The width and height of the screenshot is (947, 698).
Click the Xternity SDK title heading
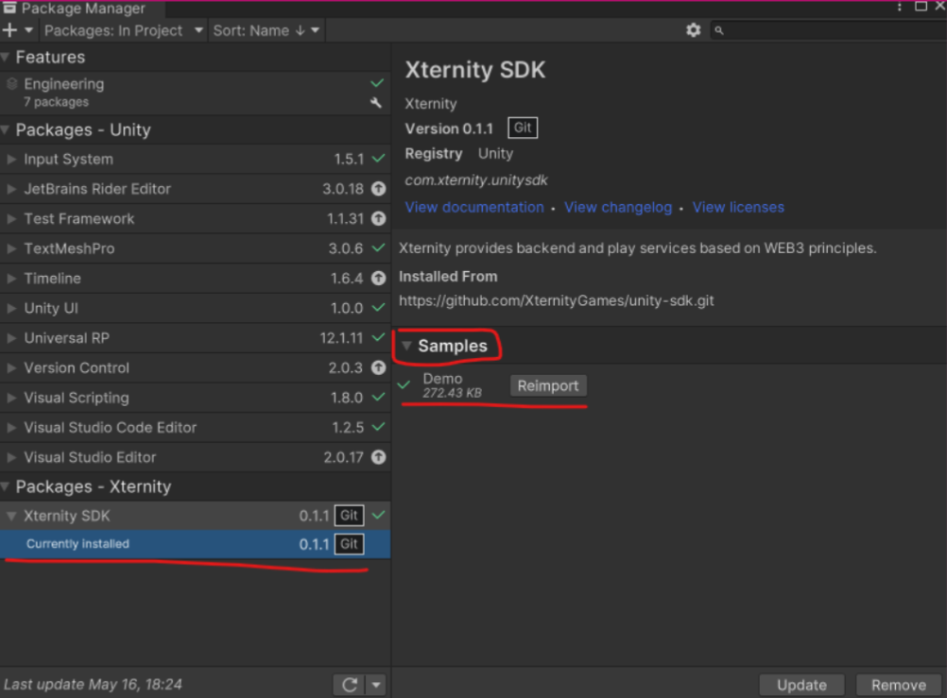click(474, 70)
